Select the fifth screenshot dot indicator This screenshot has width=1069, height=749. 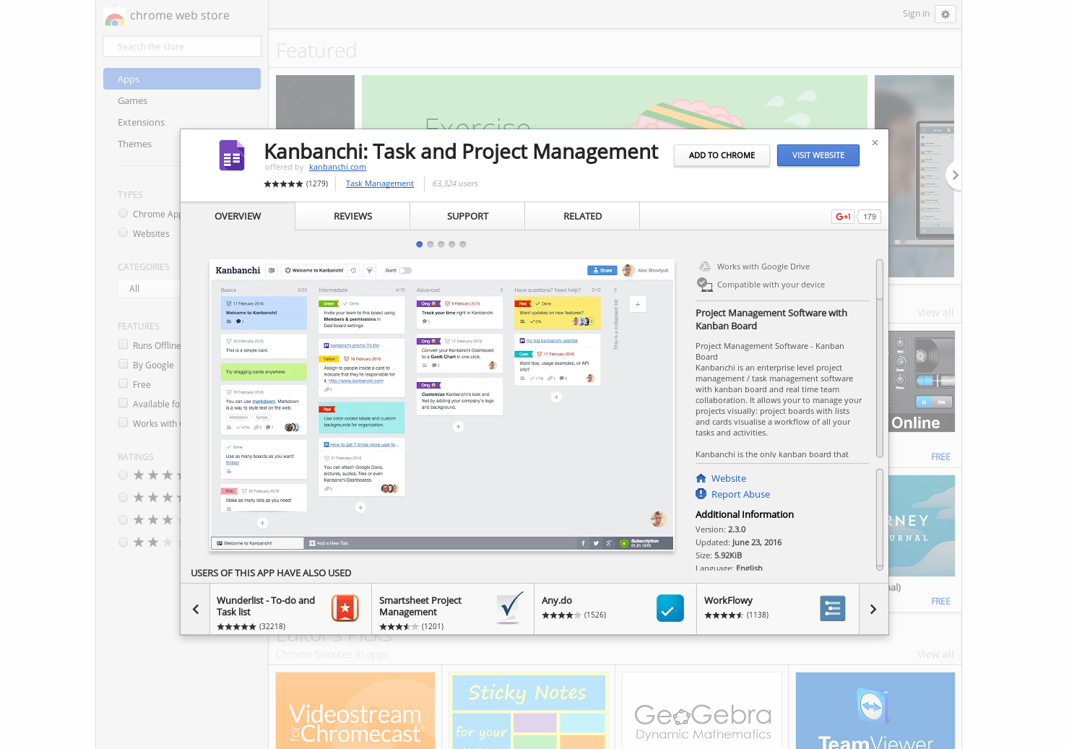point(463,244)
